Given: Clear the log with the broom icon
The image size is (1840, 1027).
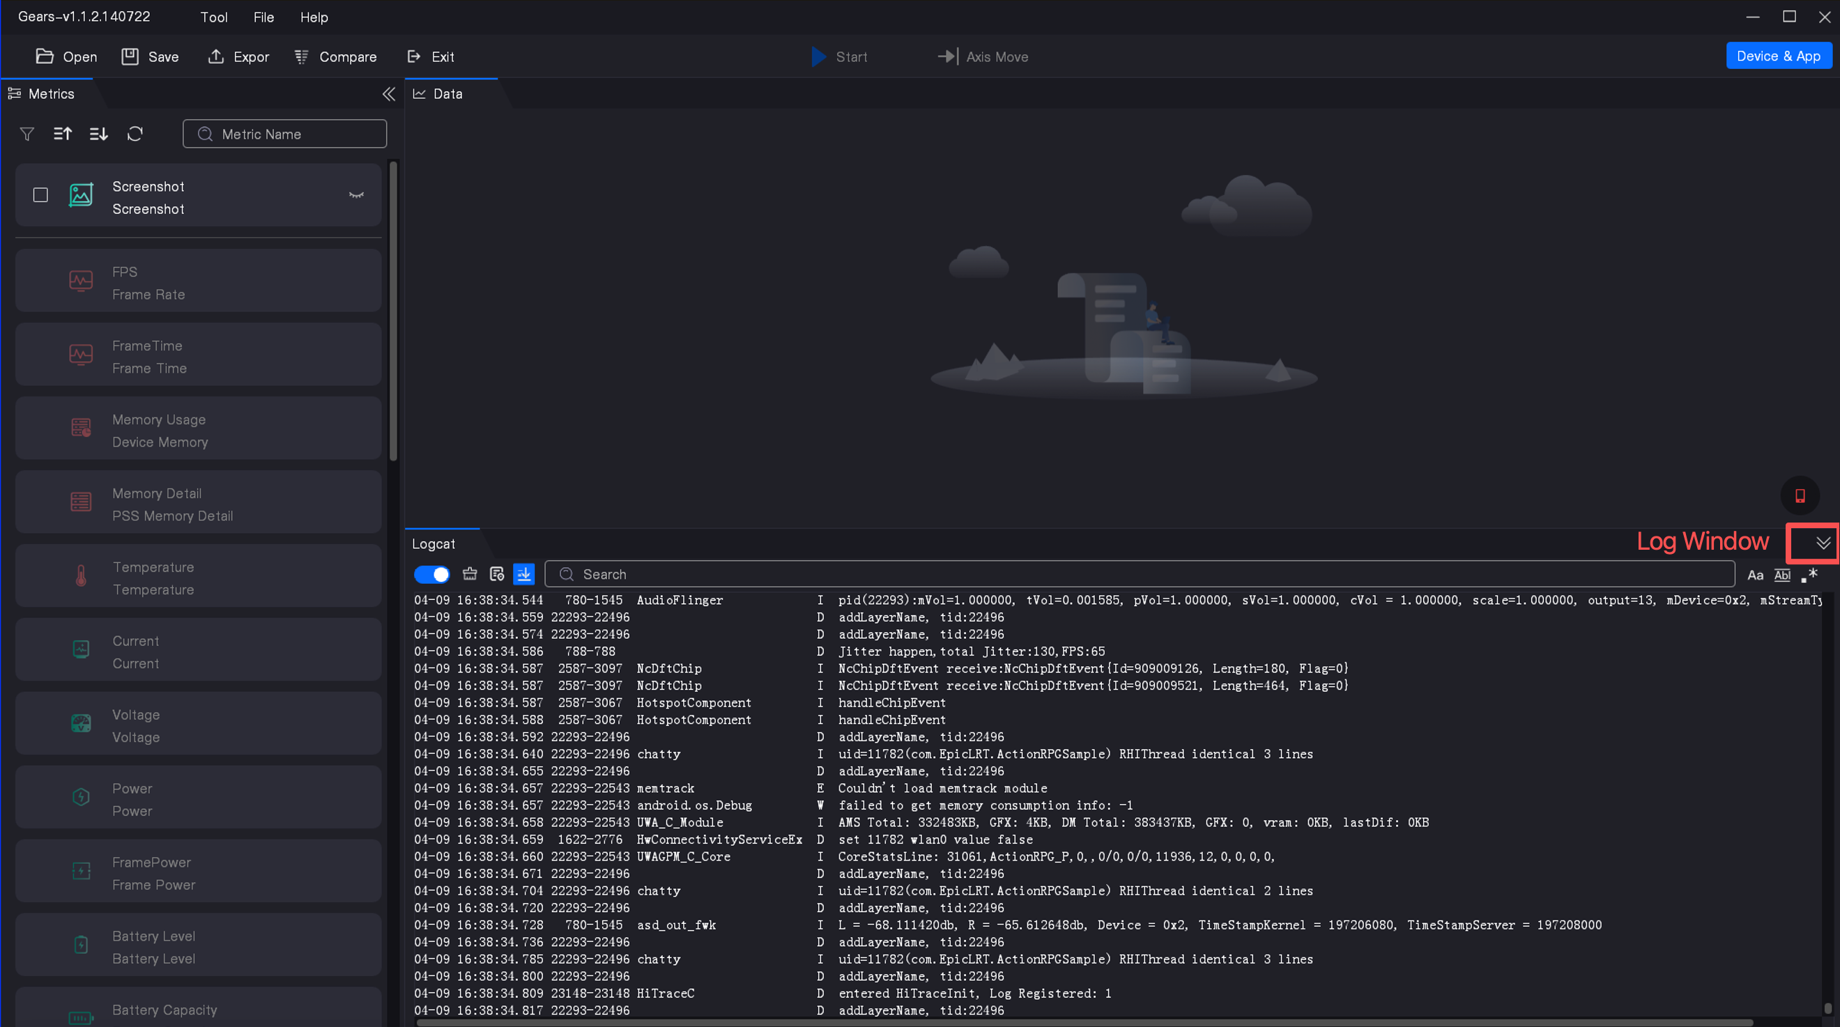Looking at the screenshot, I should [x=469, y=574].
